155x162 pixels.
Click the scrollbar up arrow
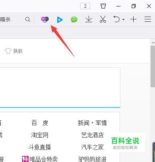[x=153, y=42]
